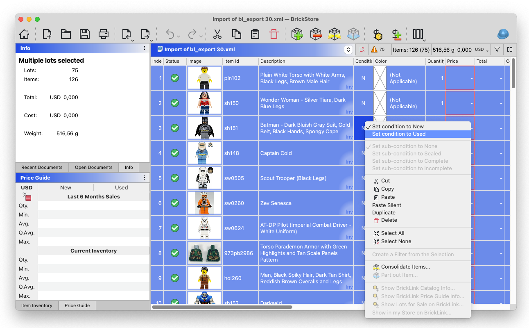Choose Set condition to Used
Image resolution: width=529 pixels, height=328 pixels.
418,134
